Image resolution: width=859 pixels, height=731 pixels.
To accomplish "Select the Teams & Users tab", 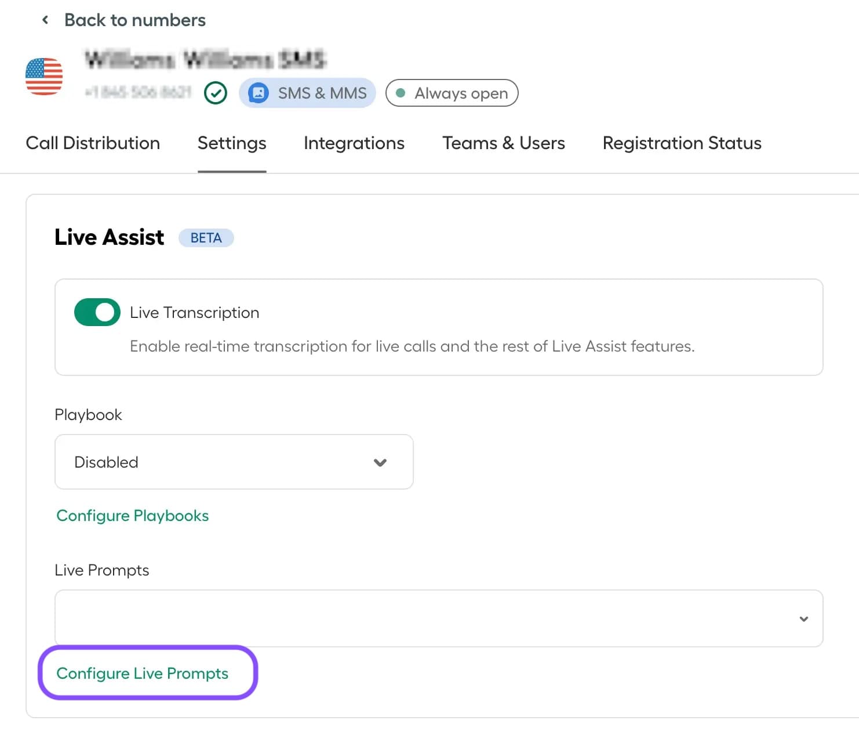I will coord(503,143).
